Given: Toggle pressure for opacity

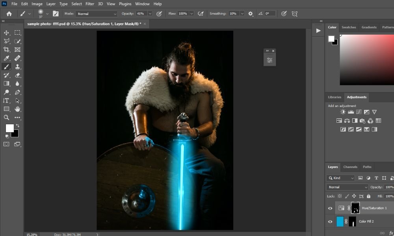Looking at the screenshot, I should (x=159, y=14).
